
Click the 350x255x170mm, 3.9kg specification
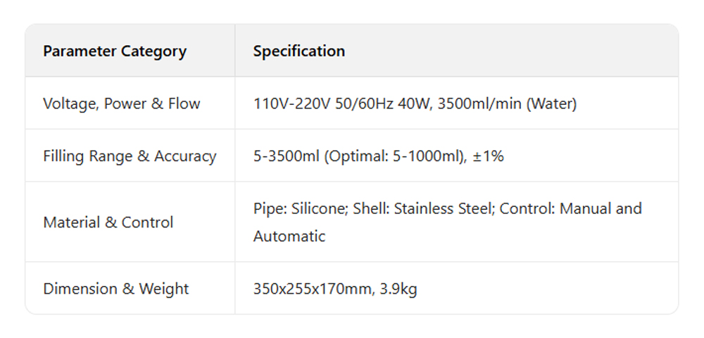pyautogui.click(x=335, y=289)
